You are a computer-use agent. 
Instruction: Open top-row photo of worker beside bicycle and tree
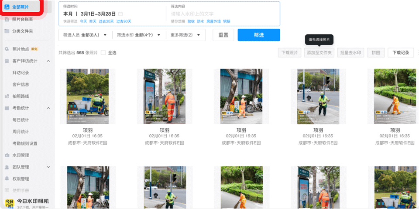241,96
